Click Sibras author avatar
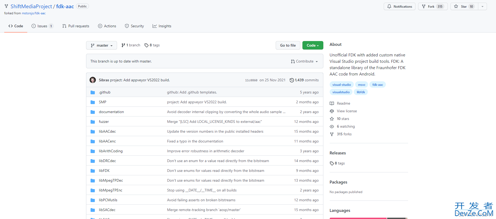 (x=93, y=80)
